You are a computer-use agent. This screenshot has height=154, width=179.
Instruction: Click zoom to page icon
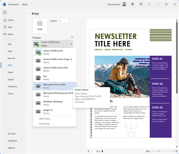(x=176, y=151)
